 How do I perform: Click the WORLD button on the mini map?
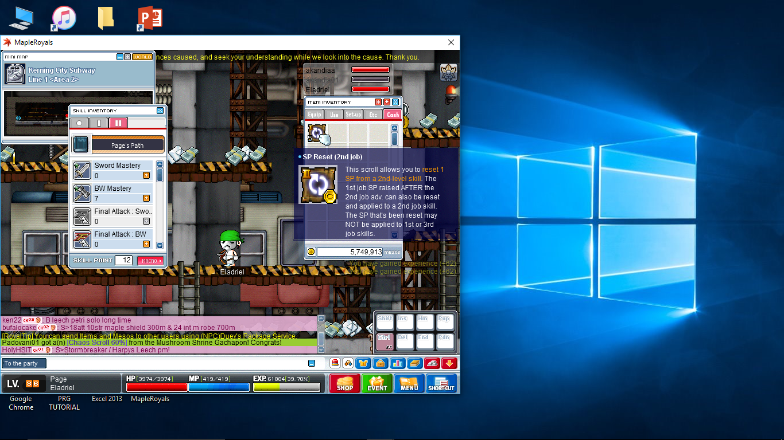pyautogui.click(x=142, y=57)
